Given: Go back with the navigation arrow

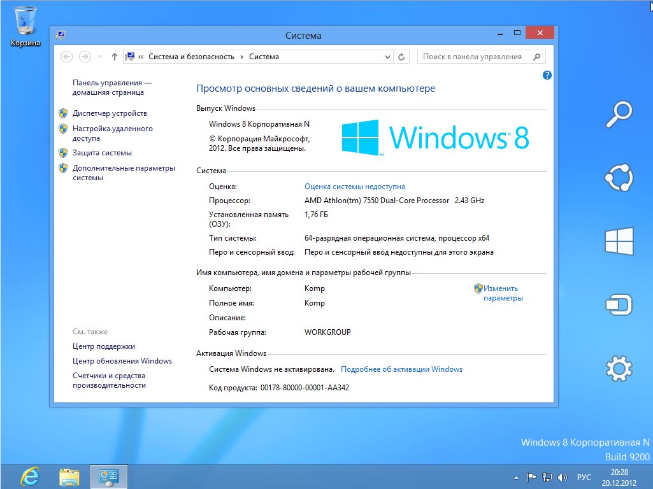Looking at the screenshot, I should click(x=67, y=57).
